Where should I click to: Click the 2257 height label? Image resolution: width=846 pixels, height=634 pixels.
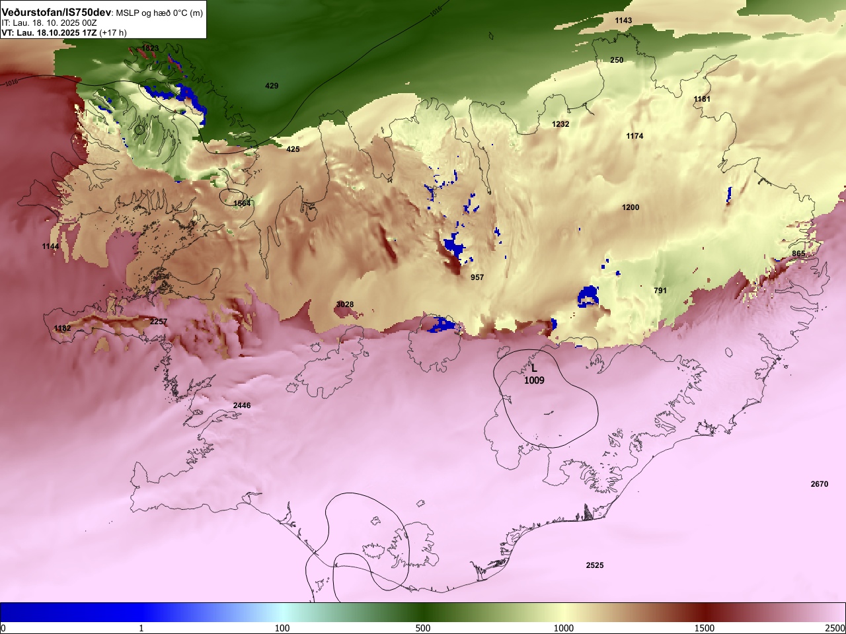click(159, 322)
